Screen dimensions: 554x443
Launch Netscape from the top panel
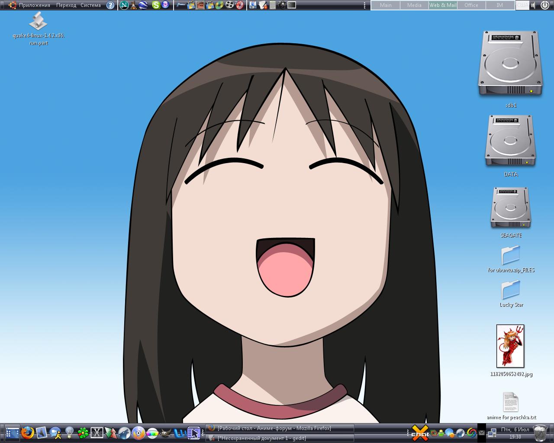124,5
